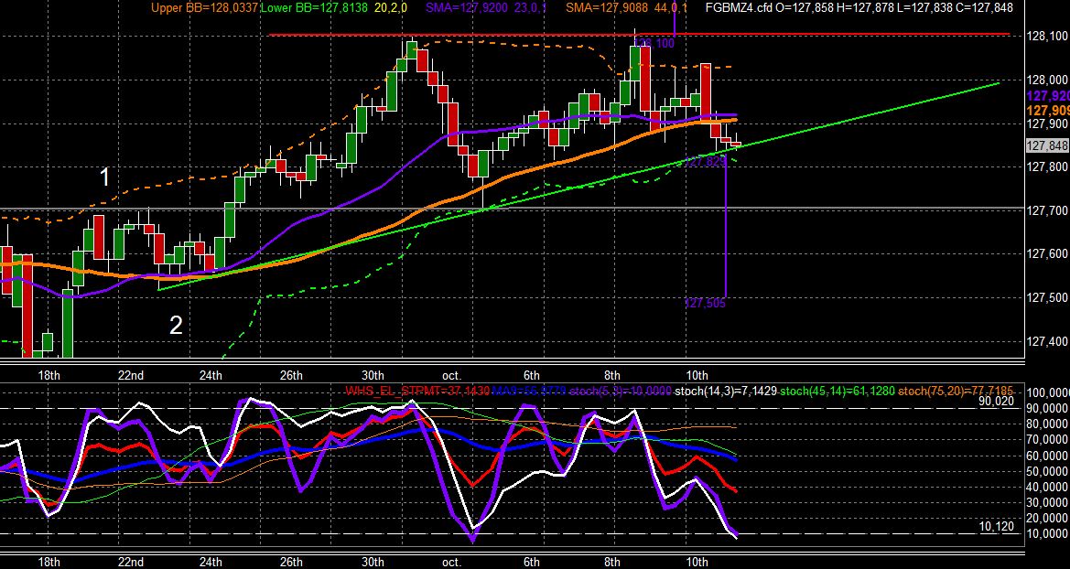Click the 128,100 price axis label
The image size is (1070, 569).
tap(1046, 37)
